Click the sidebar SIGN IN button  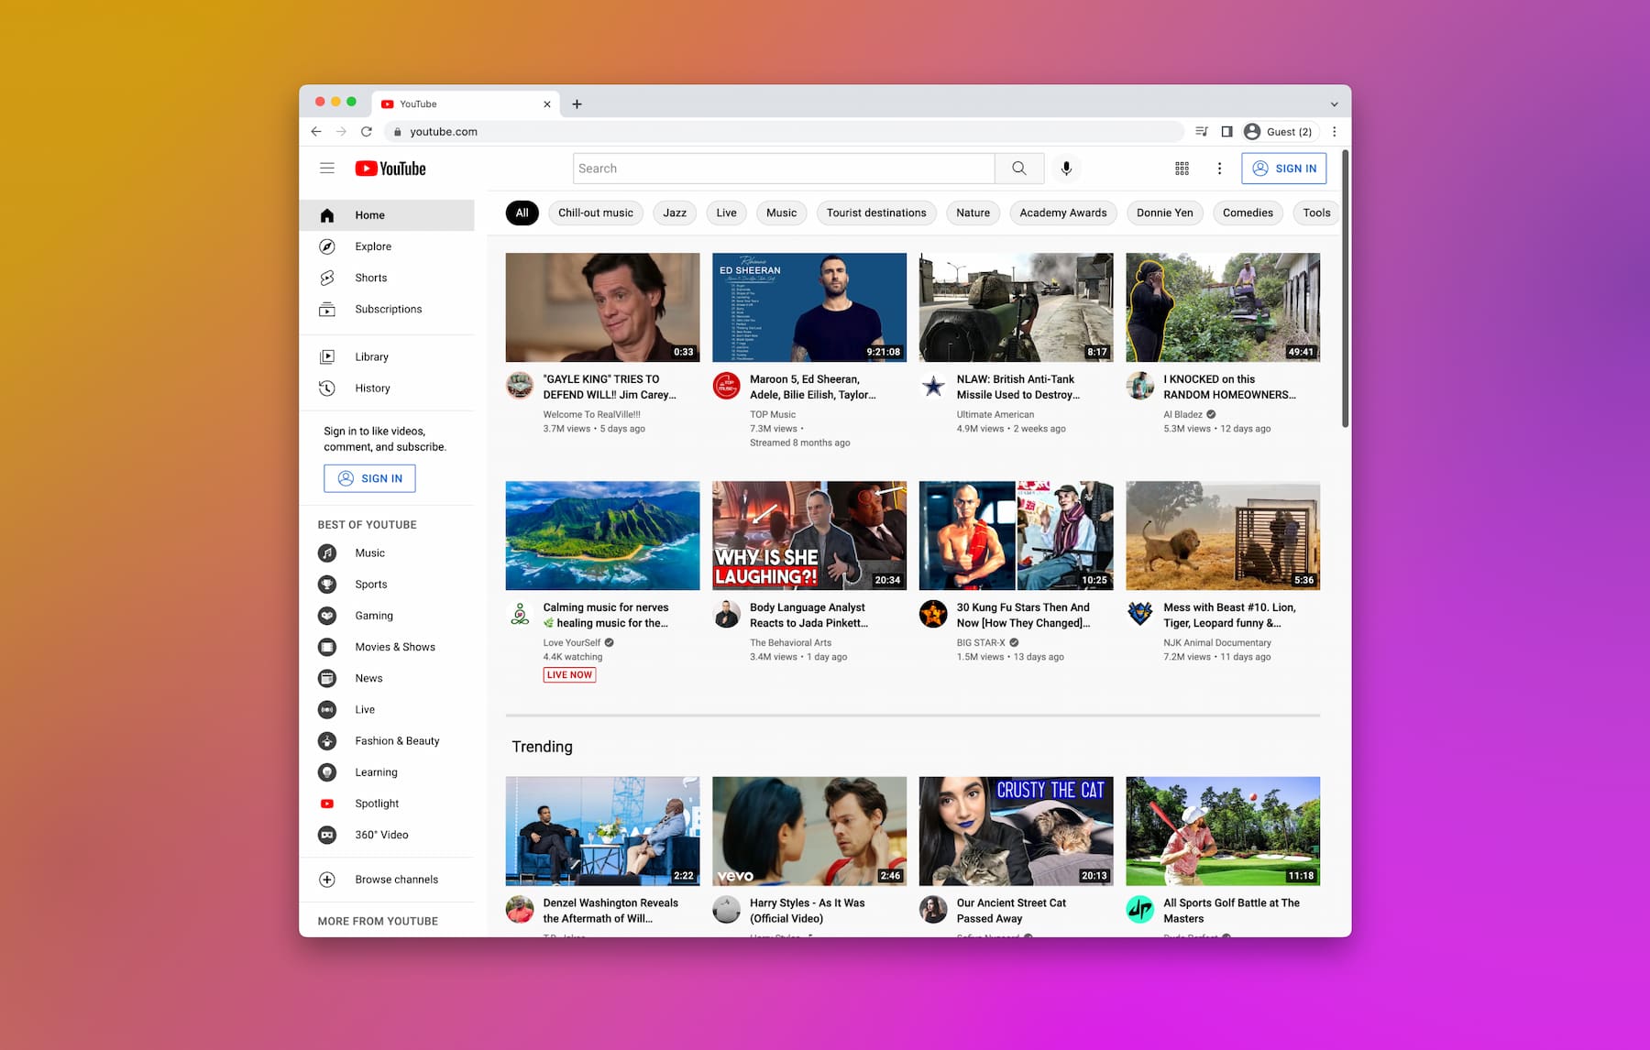(x=369, y=478)
